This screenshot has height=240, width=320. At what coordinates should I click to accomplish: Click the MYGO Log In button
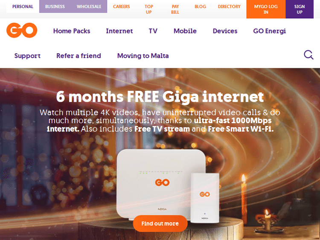point(266,9)
